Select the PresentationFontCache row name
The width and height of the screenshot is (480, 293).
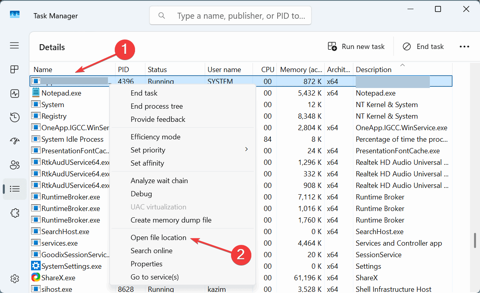tap(75, 150)
